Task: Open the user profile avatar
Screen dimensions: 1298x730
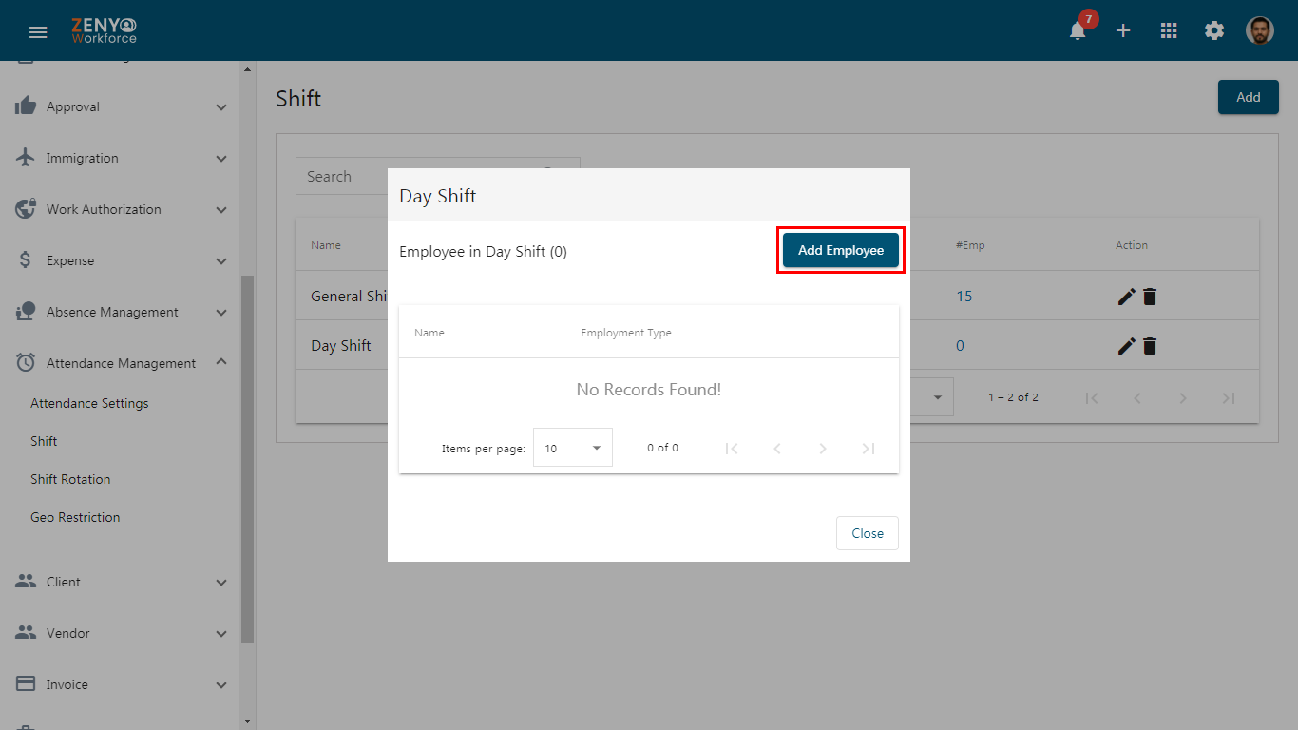Action: tap(1260, 30)
